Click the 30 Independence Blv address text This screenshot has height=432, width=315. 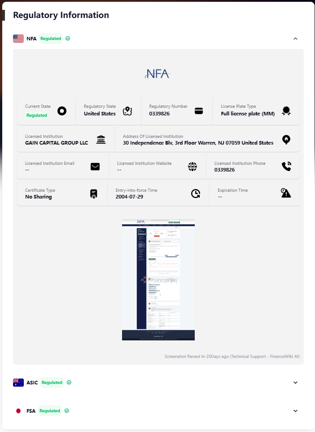(198, 143)
